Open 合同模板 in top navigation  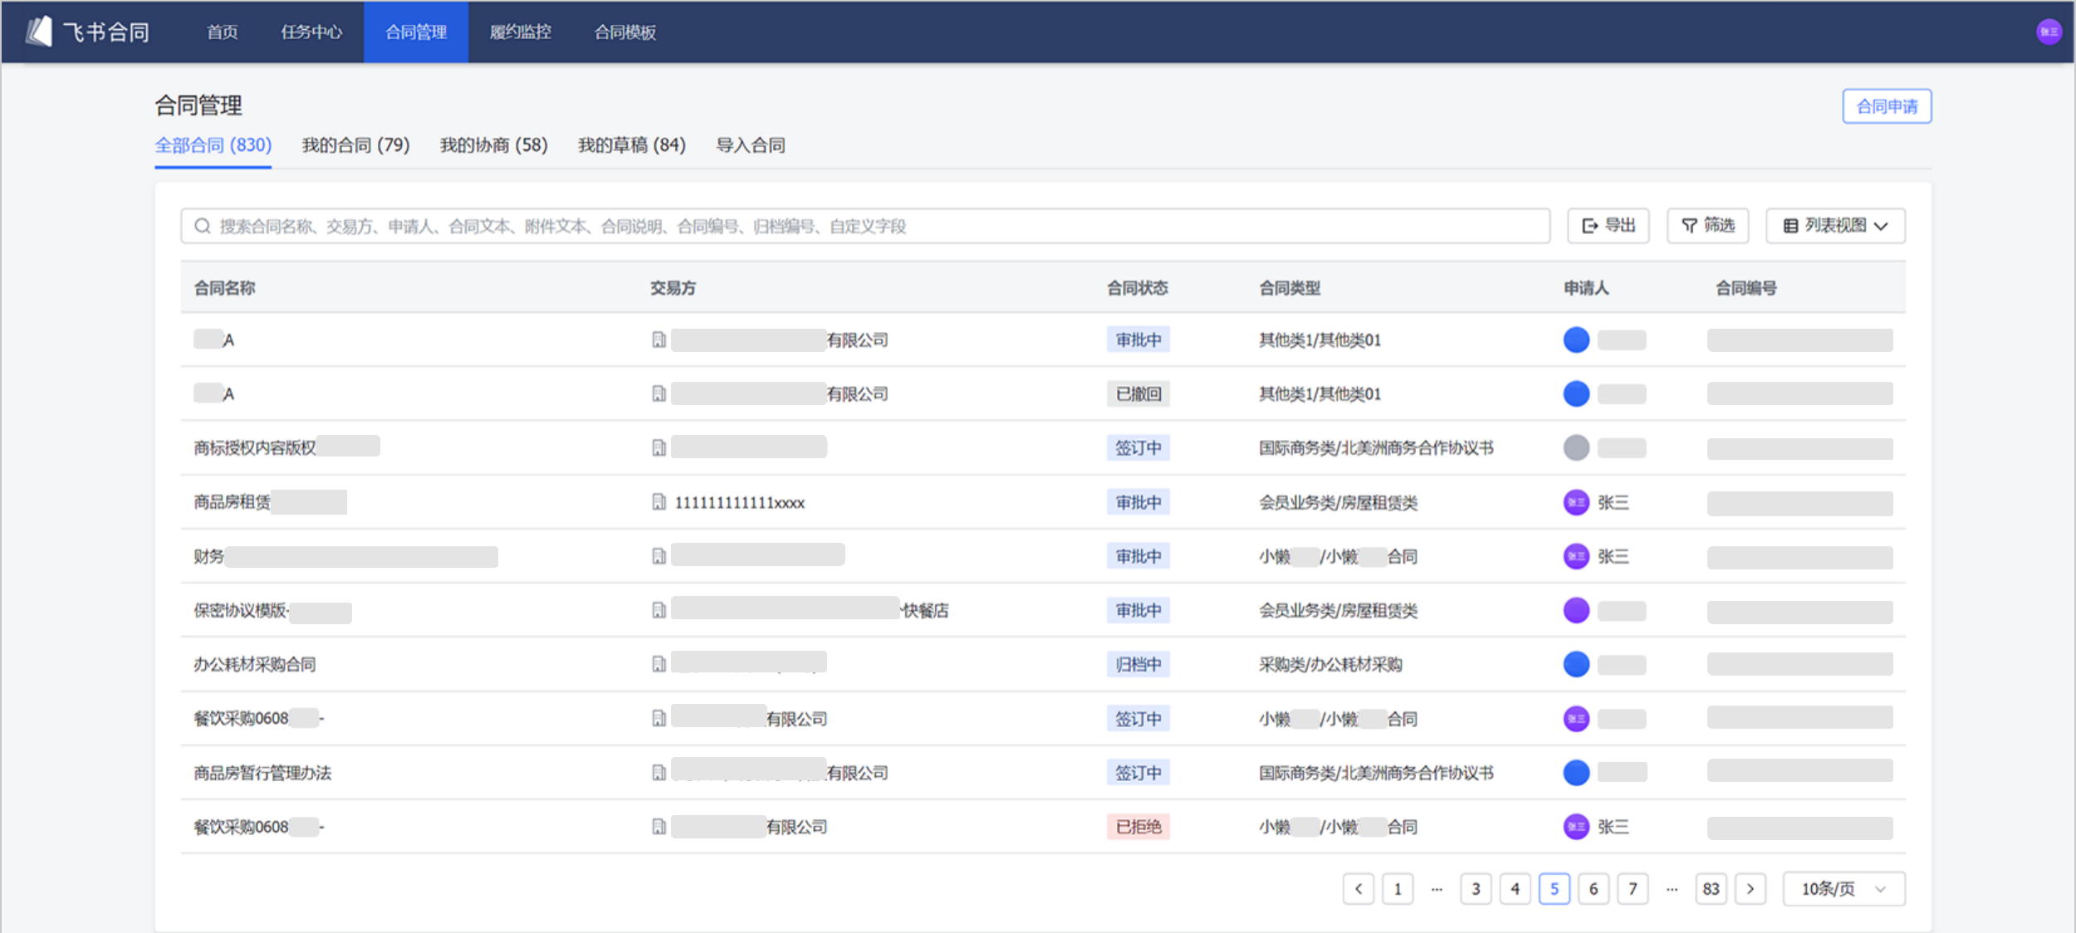click(x=624, y=32)
